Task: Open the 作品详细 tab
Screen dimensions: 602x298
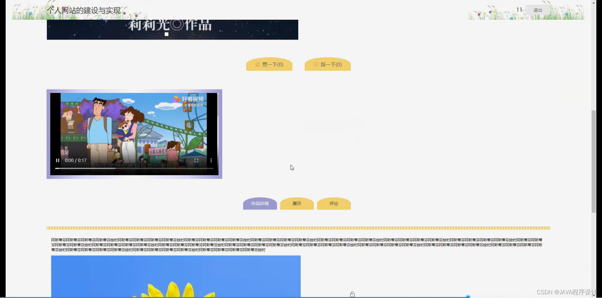Action: (x=260, y=204)
